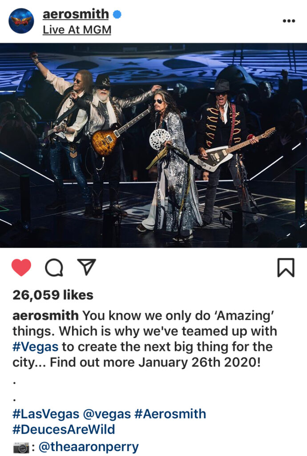This screenshot has height=456, width=307.
Task: Open the aerosmith username in the header
Action: (76, 14)
